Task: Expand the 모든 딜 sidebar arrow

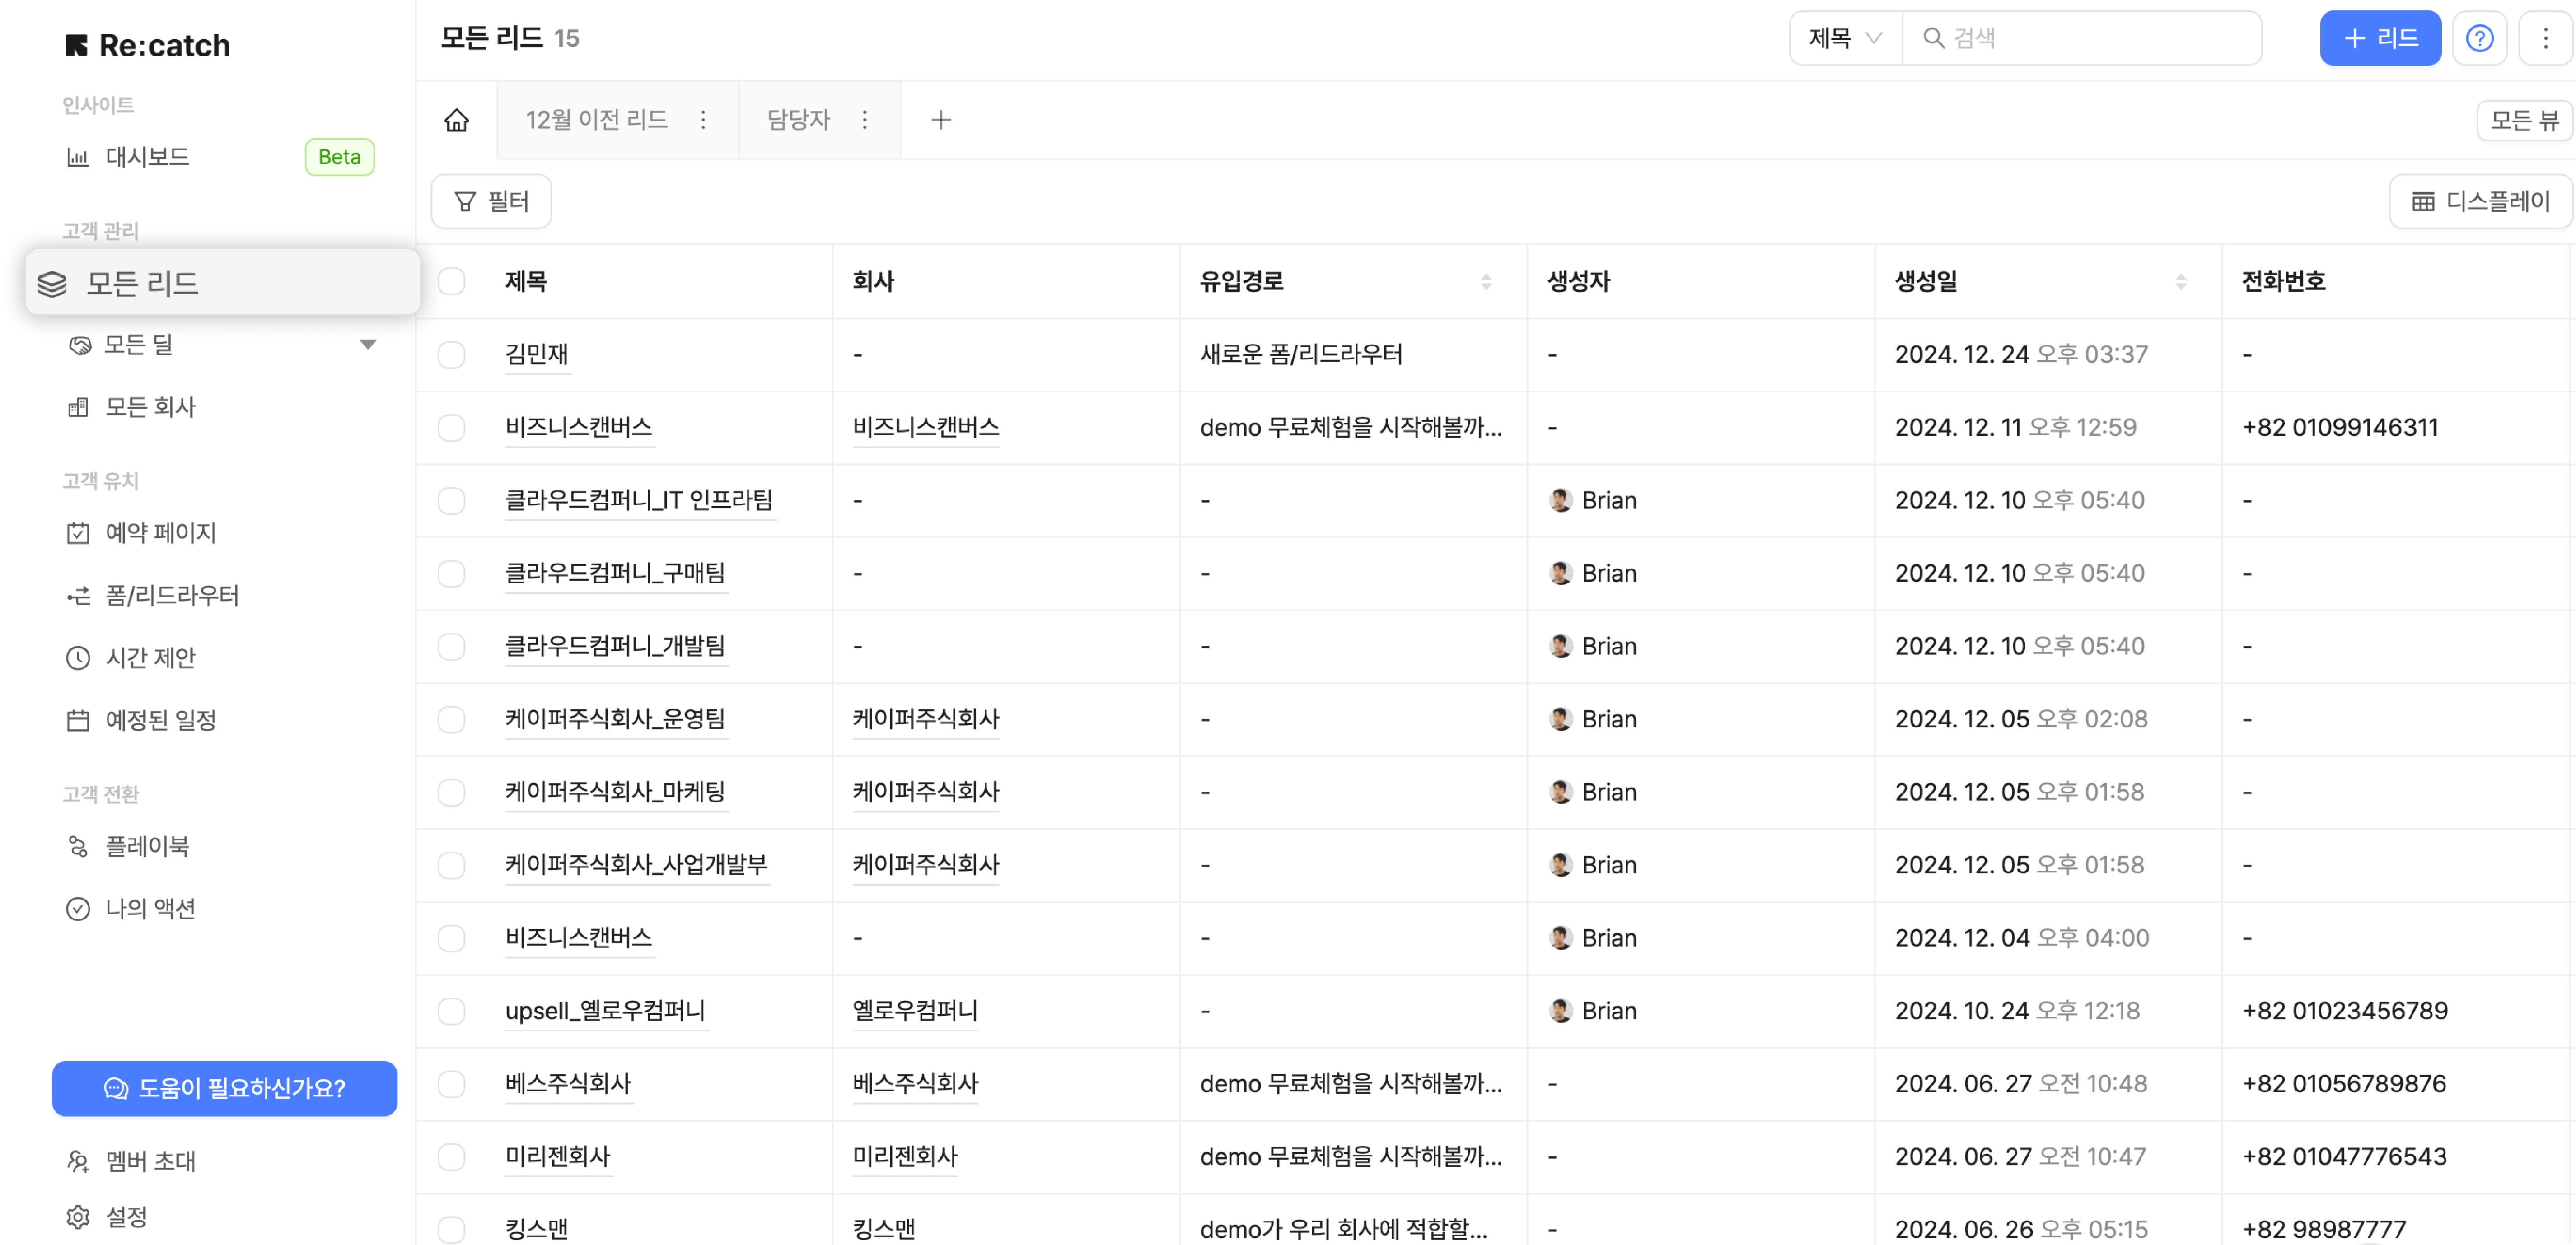Action: point(368,344)
